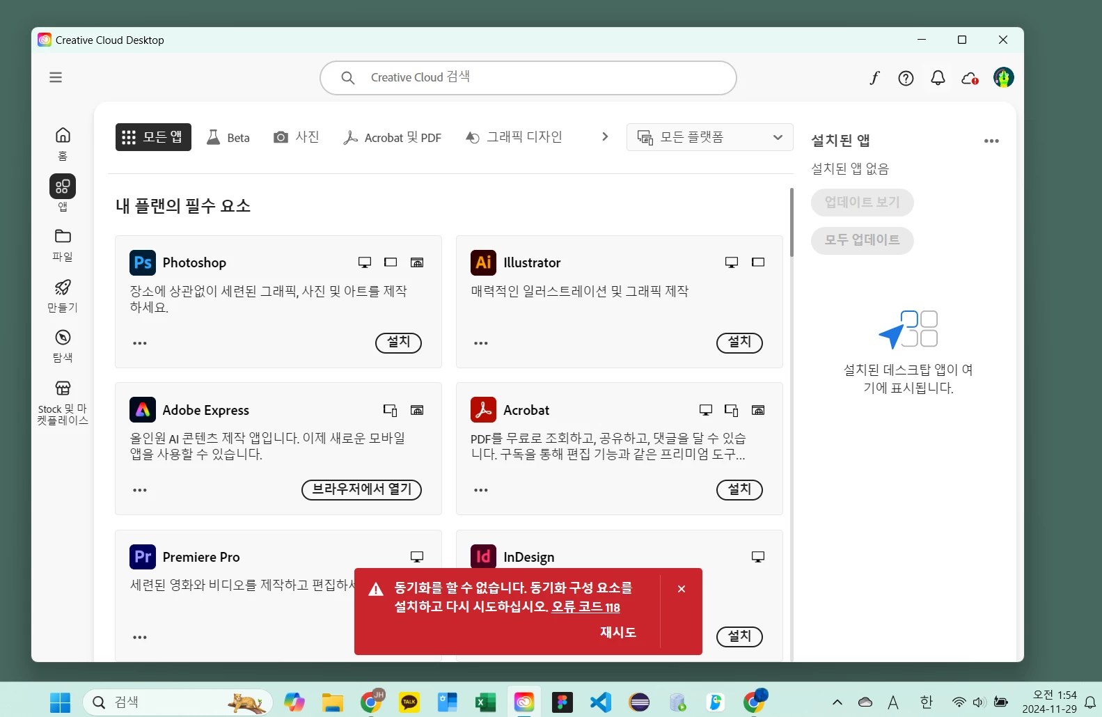This screenshot has height=717, width=1102.
Task: Open Stock and Marketplace in sidebar
Action: (63, 402)
